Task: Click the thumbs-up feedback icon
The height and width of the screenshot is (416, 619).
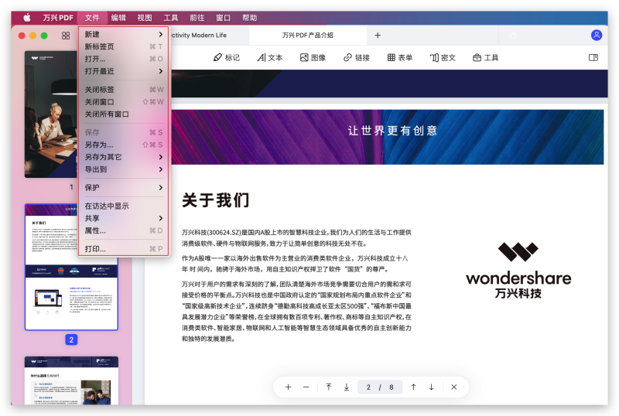Action: point(513,36)
